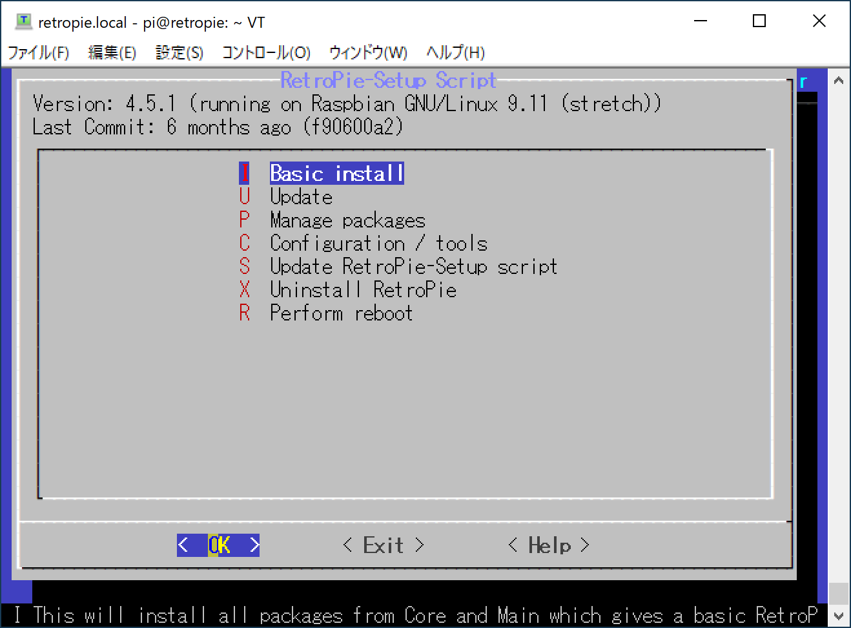
Task: Open the 編集(E) menu
Action: [113, 52]
